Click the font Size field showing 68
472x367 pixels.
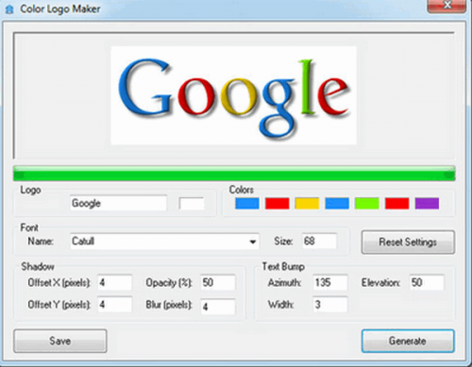click(x=319, y=242)
